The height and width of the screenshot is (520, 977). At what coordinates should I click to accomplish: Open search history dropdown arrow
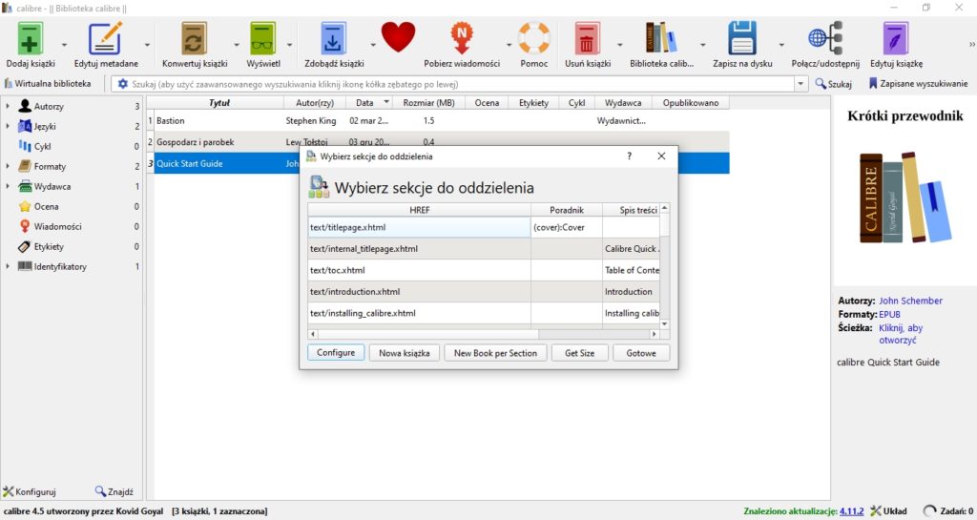point(800,83)
